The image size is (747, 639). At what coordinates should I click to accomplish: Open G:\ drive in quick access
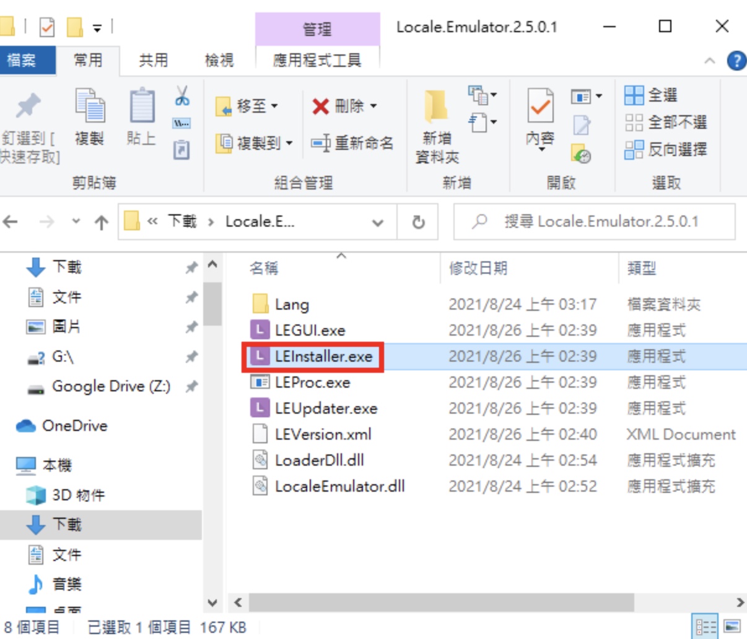(x=63, y=357)
